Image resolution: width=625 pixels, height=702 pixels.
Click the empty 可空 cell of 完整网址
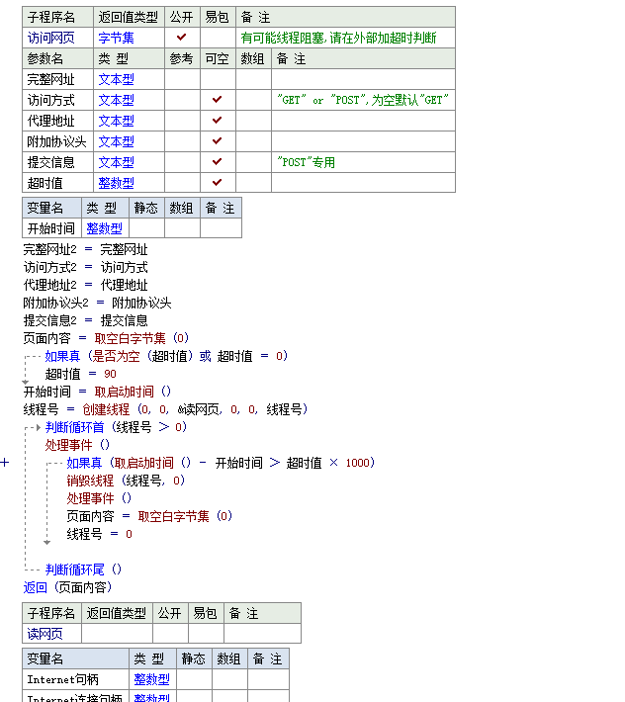[x=218, y=79]
